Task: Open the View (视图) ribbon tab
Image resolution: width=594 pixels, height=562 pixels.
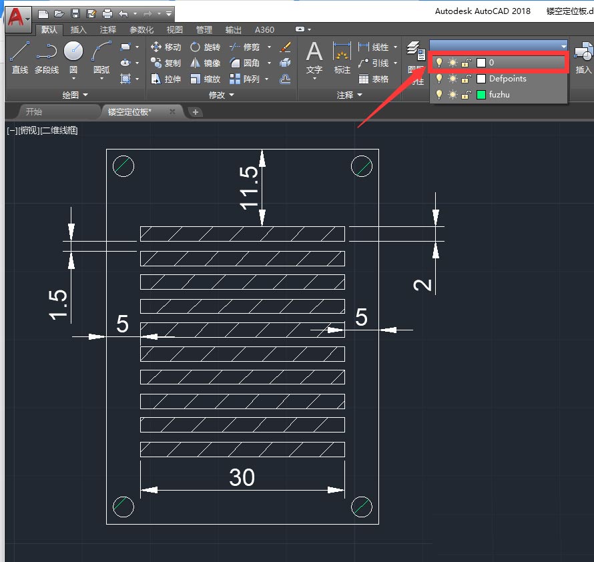Action: pos(174,30)
